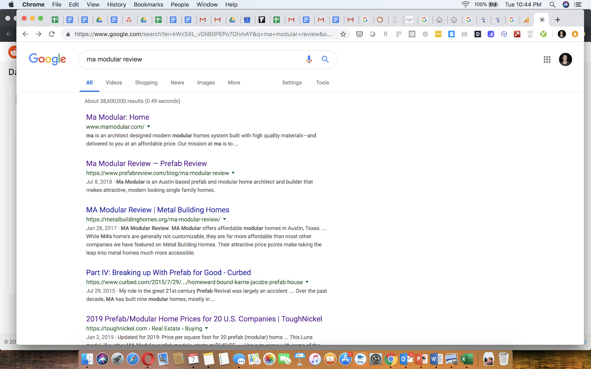Click the Google logo
Viewport: 591px width, 369px height.
coord(47,59)
